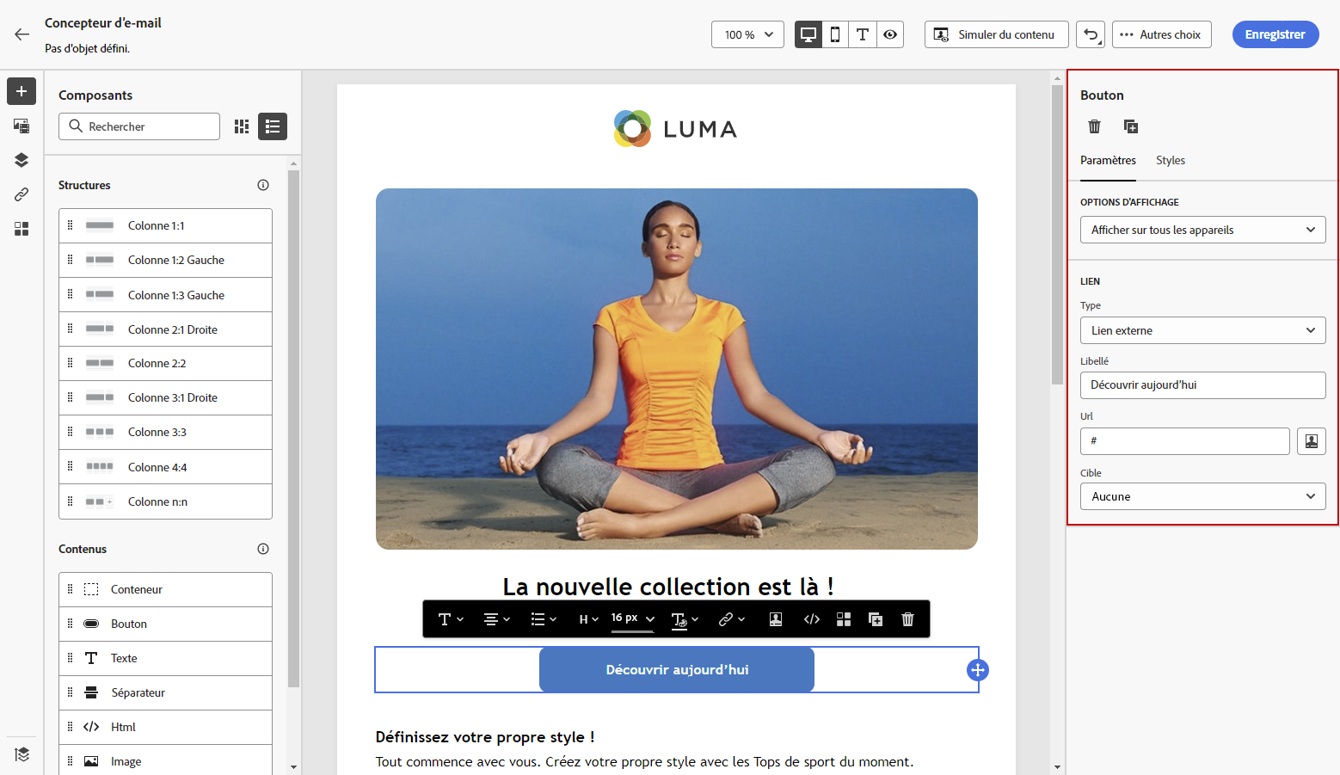Edit the Libellé field Découvrir aujourd'hui
Screen dimensions: 1340x775
1202,385
